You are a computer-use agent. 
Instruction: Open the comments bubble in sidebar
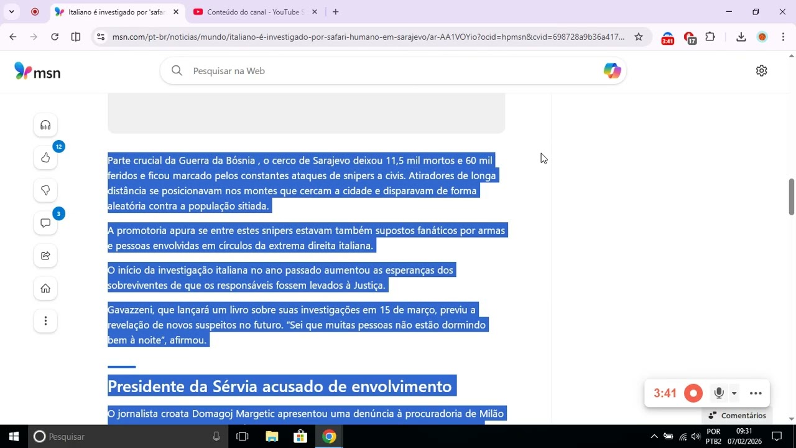[x=45, y=223]
